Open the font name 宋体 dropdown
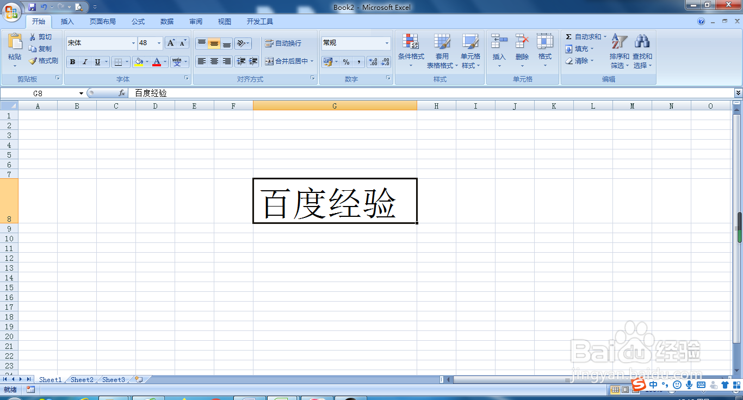Image resolution: width=743 pixels, height=400 pixels. (x=133, y=43)
